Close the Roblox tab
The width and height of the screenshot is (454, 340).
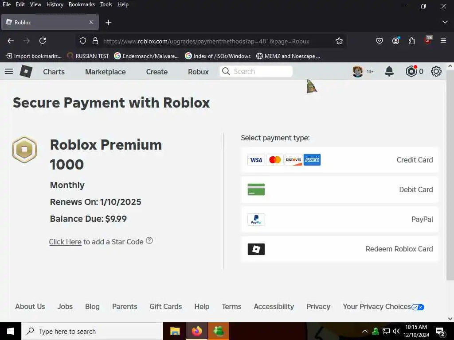(91, 22)
